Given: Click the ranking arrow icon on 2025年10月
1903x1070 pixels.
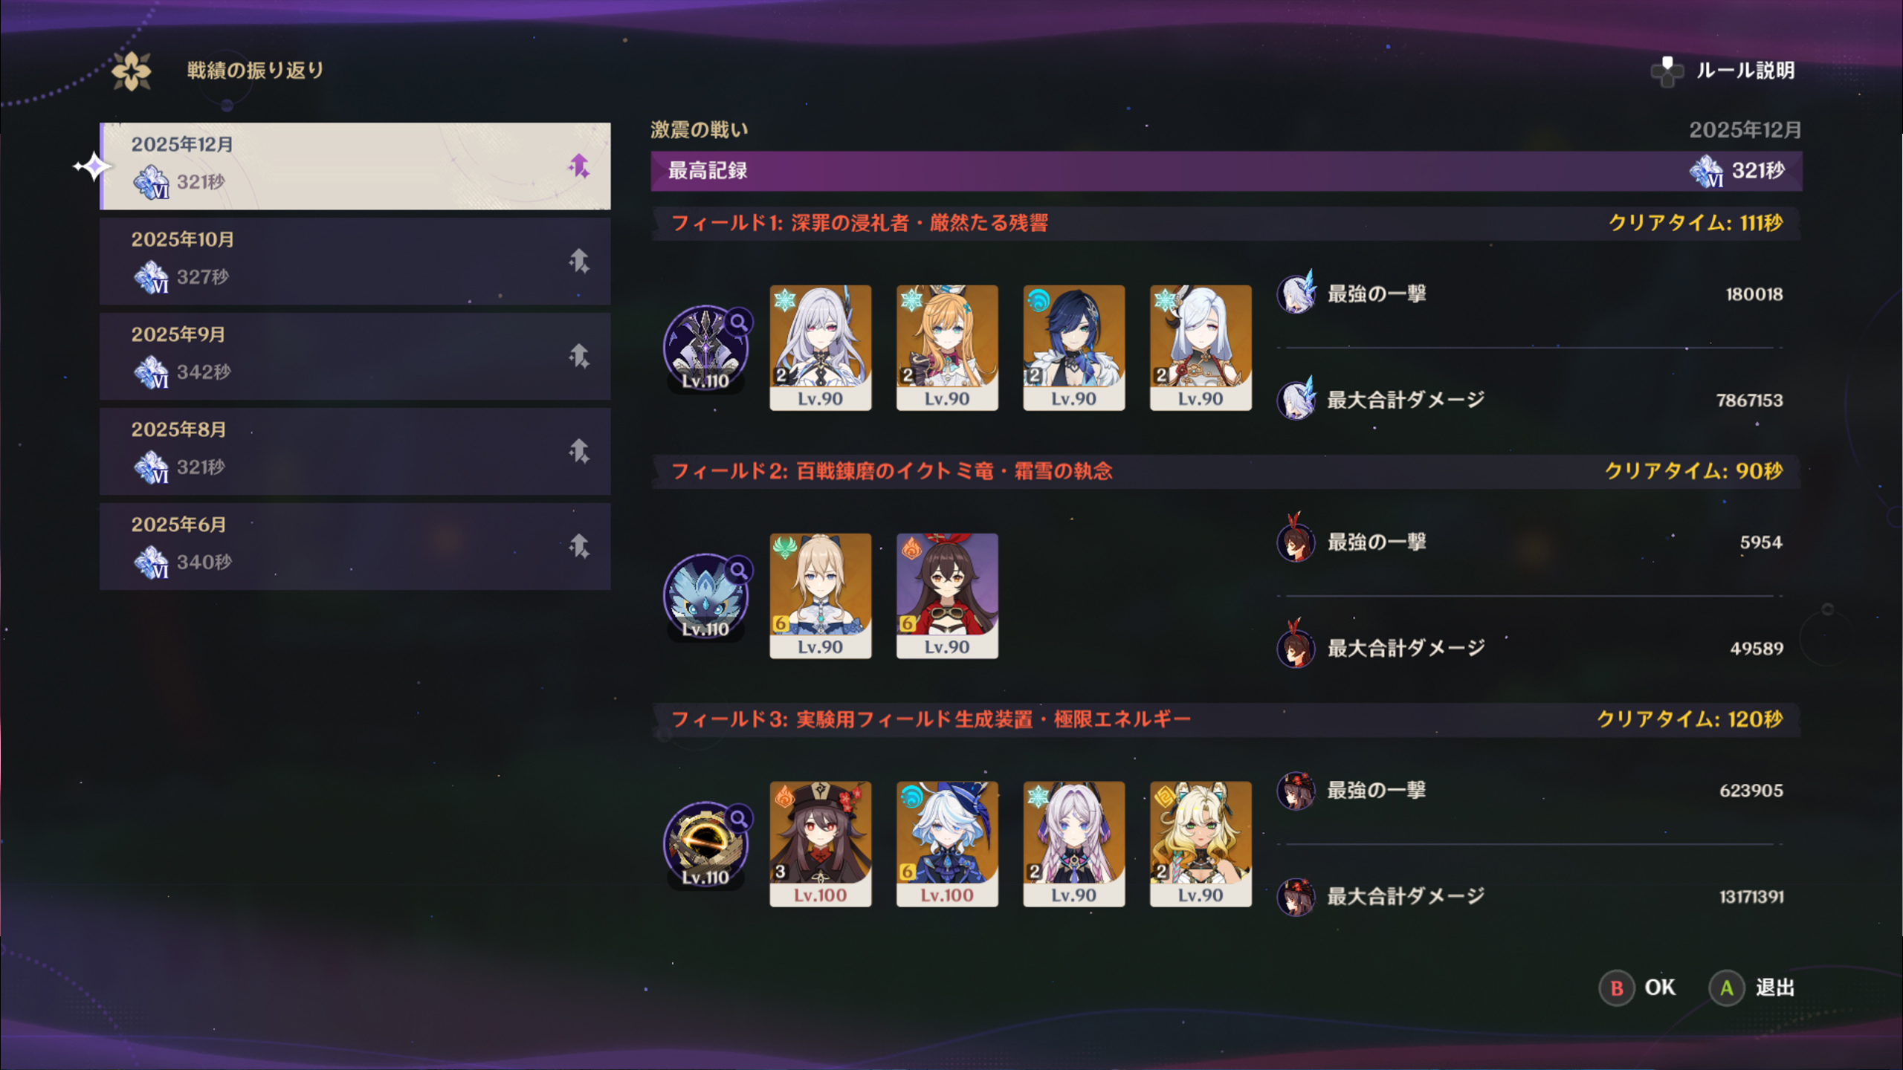Looking at the screenshot, I should tap(579, 261).
